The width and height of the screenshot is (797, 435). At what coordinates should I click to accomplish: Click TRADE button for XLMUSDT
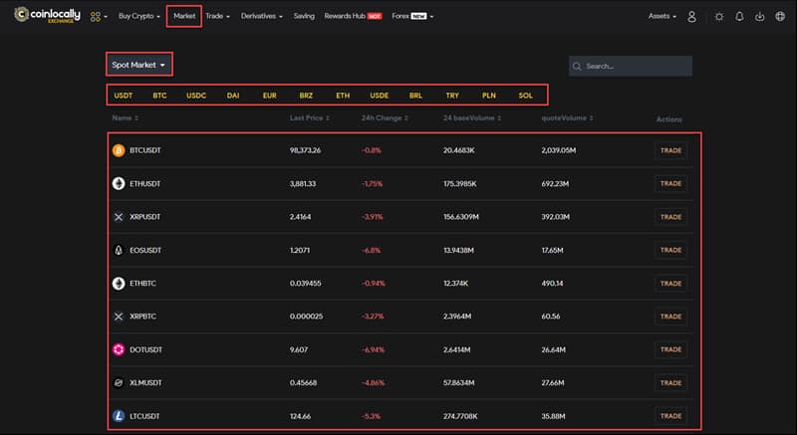click(670, 382)
